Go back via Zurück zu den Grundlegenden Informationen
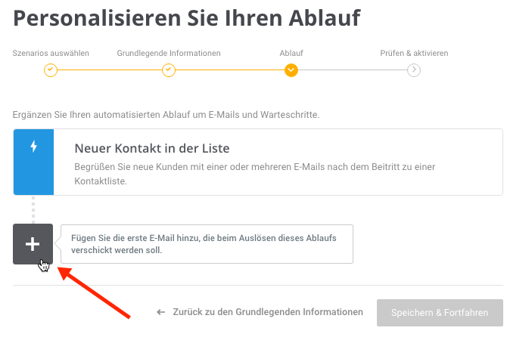The height and width of the screenshot is (337, 507). (x=268, y=312)
